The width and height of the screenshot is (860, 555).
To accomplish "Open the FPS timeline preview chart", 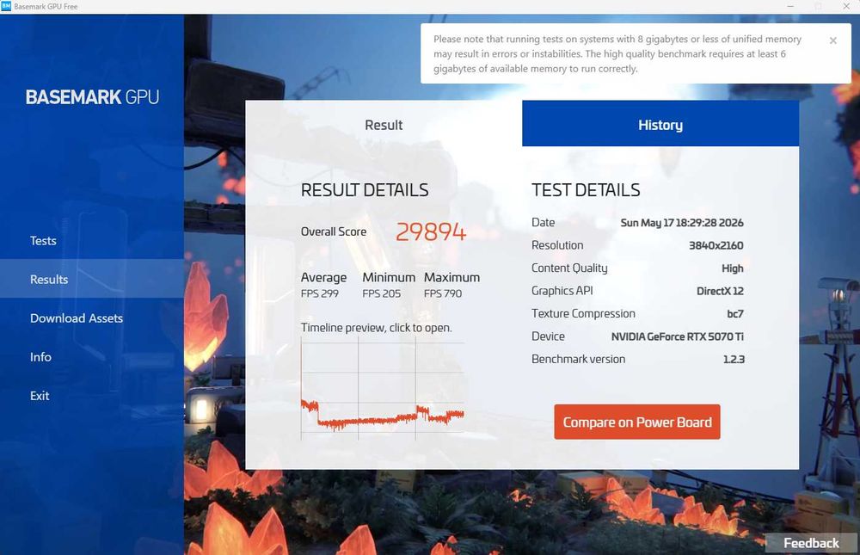I will point(383,388).
